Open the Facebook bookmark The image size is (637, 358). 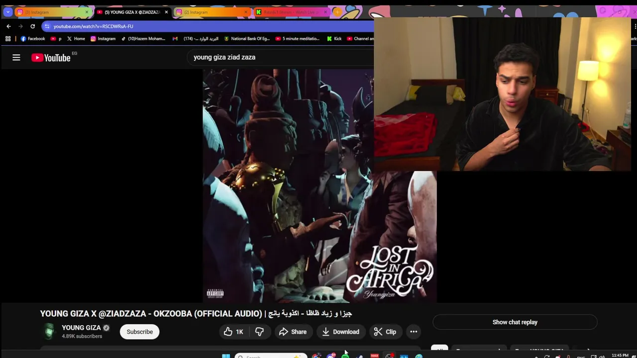pos(33,39)
